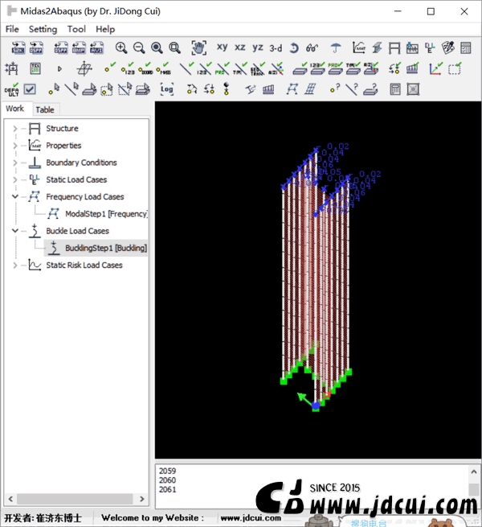
Task: Switch to the yz plane view
Action: 257,47
